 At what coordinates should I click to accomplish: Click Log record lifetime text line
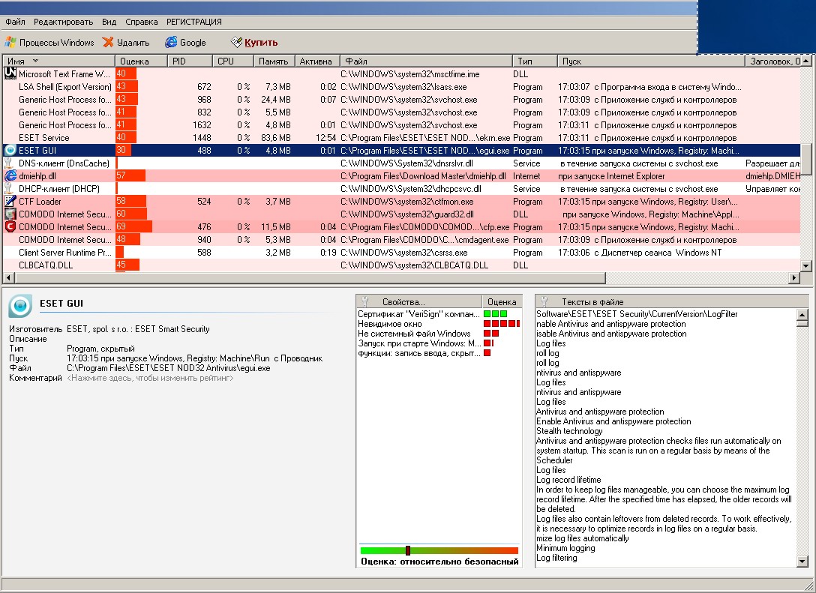point(568,480)
